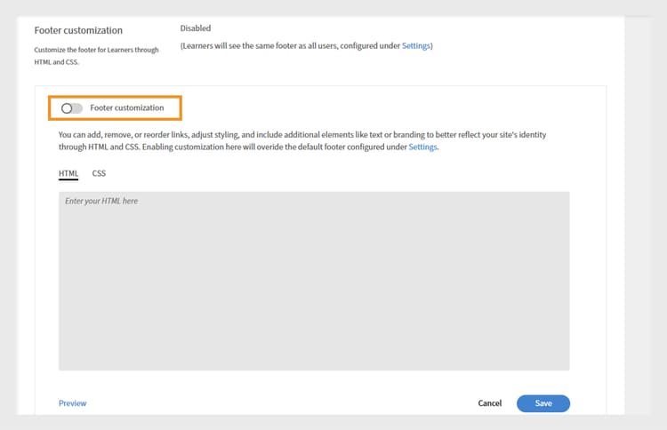Viewport: 667px width, 430px height.
Task: Click the Disabled status text
Action: [x=196, y=28]
